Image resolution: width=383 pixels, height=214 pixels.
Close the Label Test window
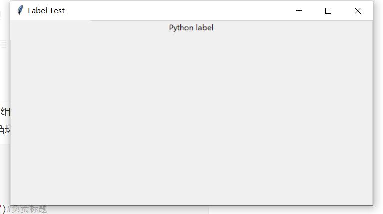[x=358, y=11]
